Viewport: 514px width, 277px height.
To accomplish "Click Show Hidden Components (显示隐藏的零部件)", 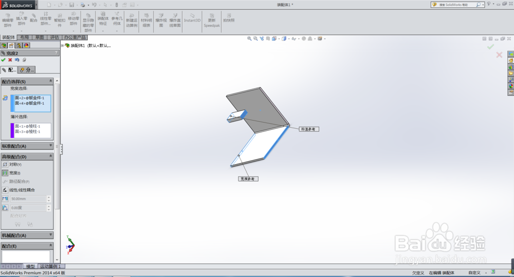I will 88,22.
